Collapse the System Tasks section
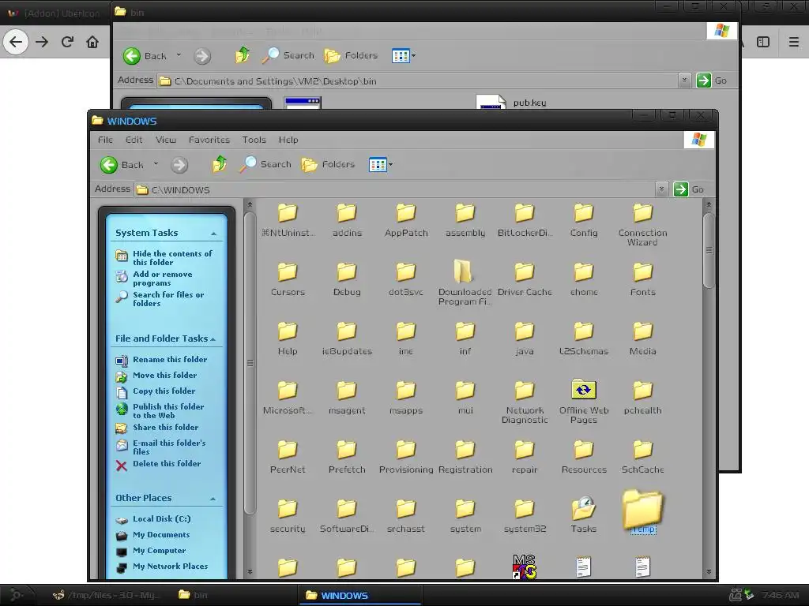The height and width of the screenshot is (606, 809). point(213,234)
